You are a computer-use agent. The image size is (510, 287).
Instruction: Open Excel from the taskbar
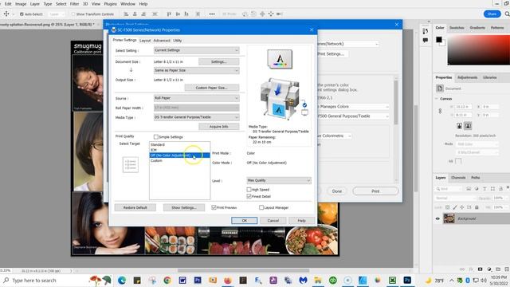[392, 280]
